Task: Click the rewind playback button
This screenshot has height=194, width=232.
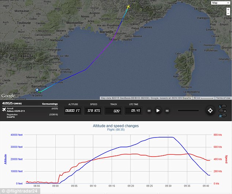Action: 149,110
